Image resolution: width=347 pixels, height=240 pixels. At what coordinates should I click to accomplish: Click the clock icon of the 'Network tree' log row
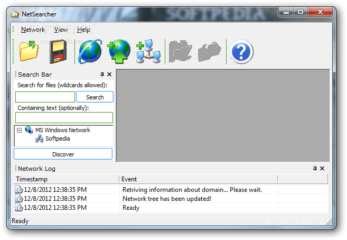[x=19, y=199]
